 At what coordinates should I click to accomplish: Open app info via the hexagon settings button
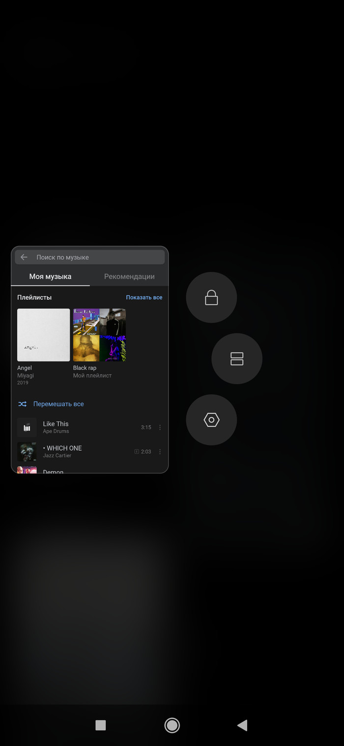click(x=211, y=420)
